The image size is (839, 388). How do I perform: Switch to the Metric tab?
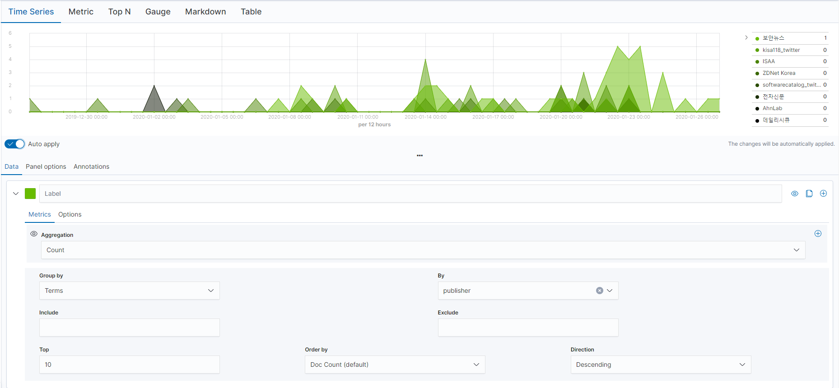(x=81, y=12)
